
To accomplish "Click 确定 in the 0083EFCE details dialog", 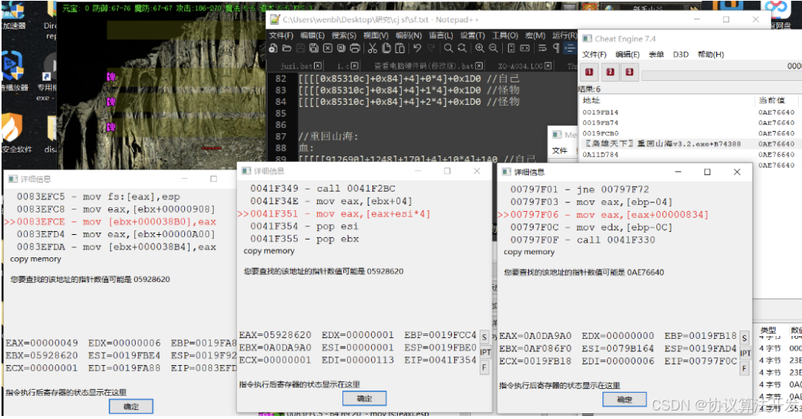I will pos(131,406).
